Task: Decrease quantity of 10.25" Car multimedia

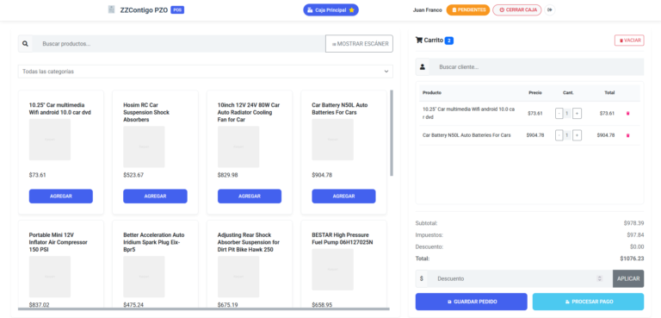Action: click(x=559, y=113)
